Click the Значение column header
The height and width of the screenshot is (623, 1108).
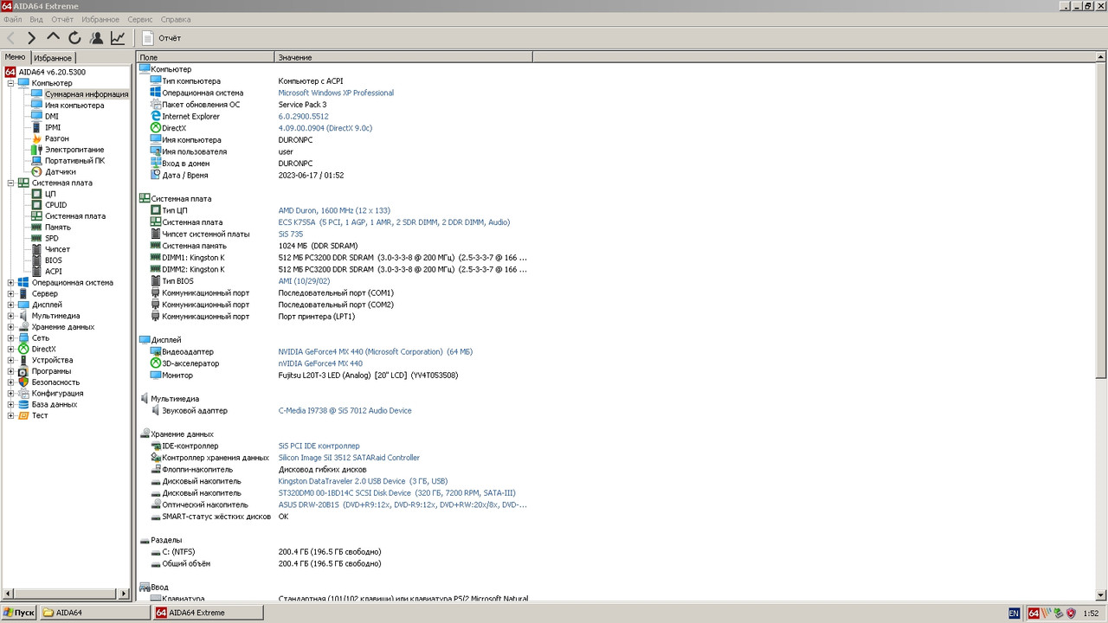(x=403, y=57)
